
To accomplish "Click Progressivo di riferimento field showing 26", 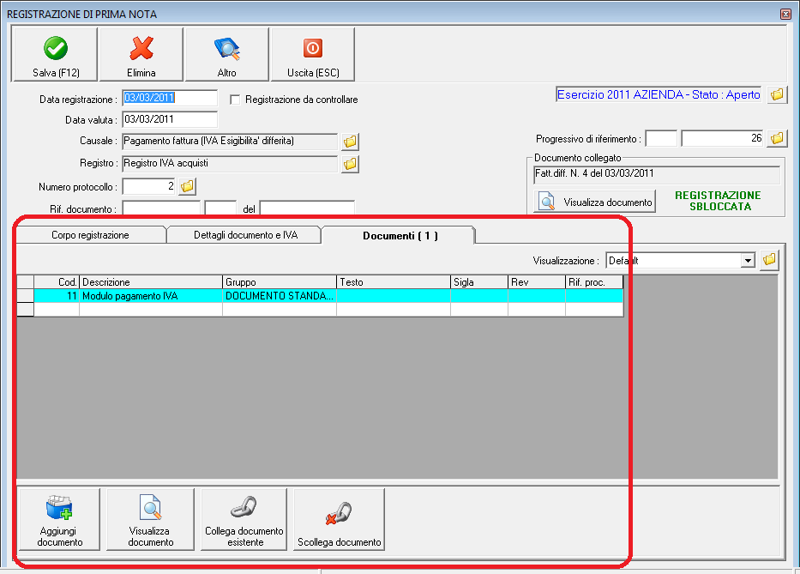I will tap(723, 138).
